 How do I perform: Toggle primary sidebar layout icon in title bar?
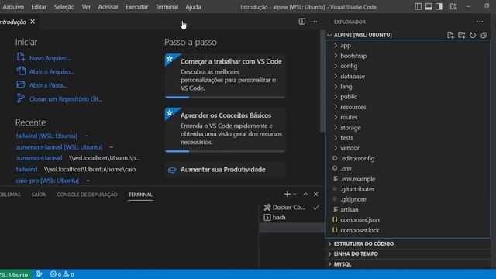click(418, 7)
